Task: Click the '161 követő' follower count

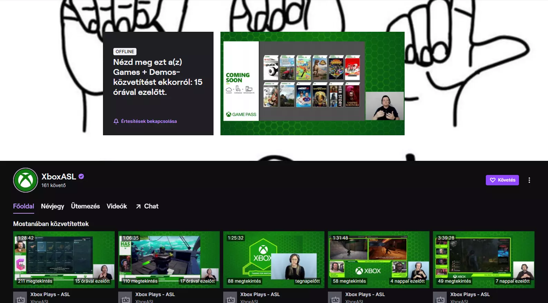Action: click(54, 185)
